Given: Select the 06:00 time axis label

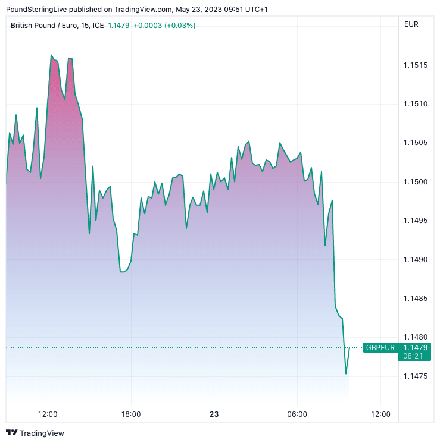Looking at the screenshot, I should tap(297, 414).
